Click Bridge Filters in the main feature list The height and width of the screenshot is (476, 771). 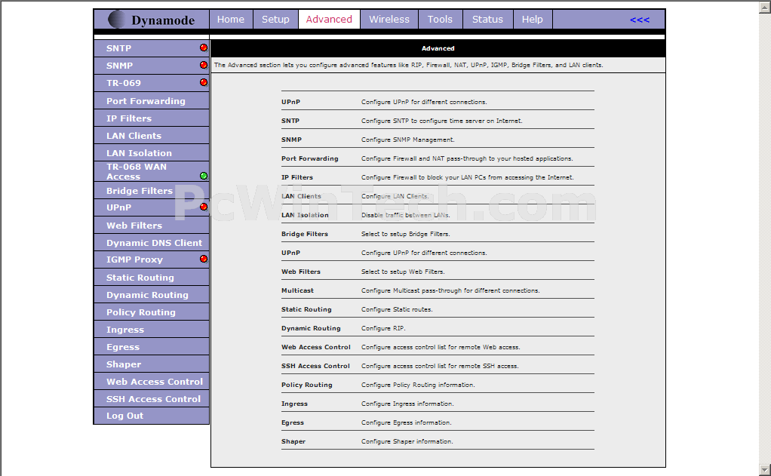[304, 234]
